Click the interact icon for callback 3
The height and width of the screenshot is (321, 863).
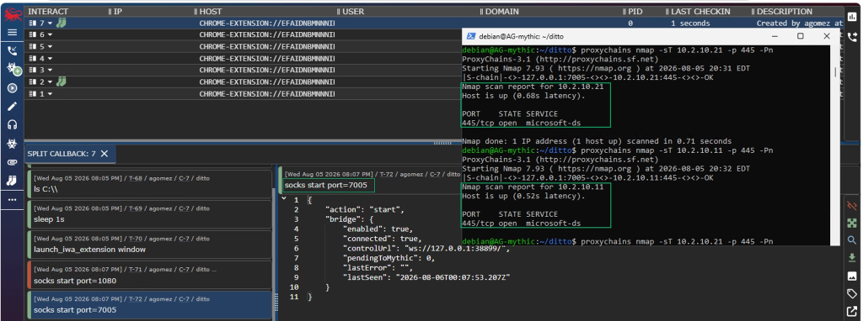[33, 71]
